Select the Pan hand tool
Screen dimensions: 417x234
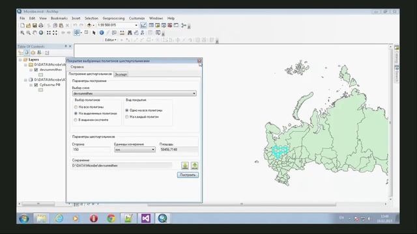pyautogui.click(x=35, y=33)
